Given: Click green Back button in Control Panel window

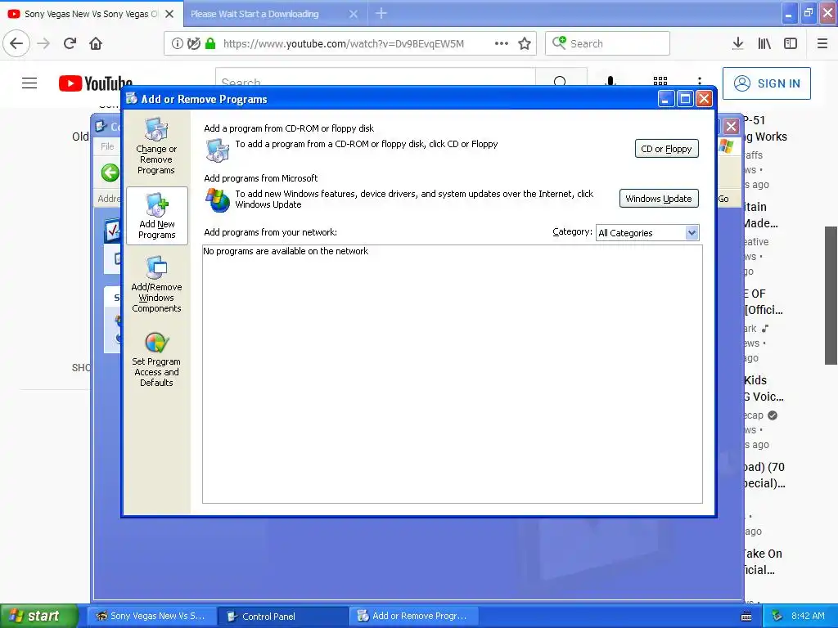Looking at the screenshot, I should [110, 173].
